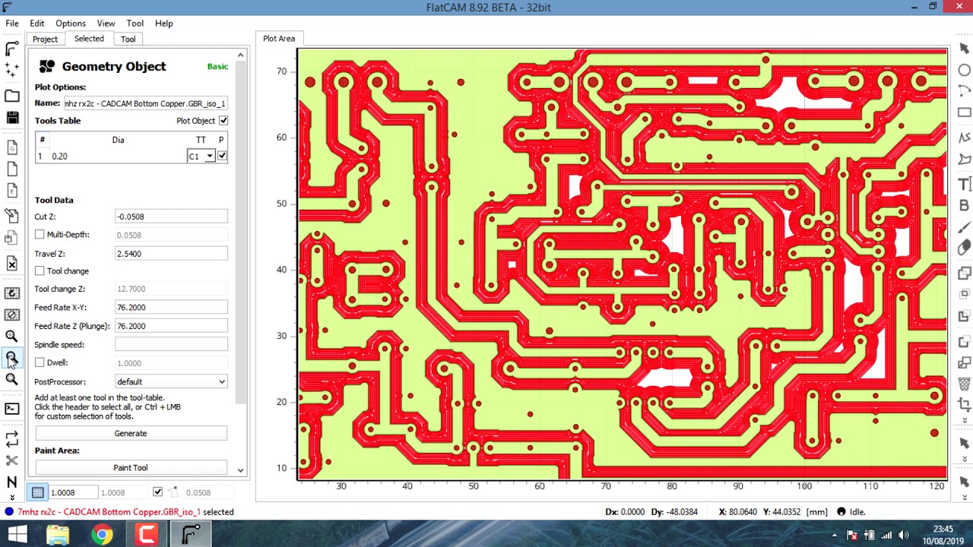
Task: Open the PostProcessor default dropdown
Action: coord(171,382)
